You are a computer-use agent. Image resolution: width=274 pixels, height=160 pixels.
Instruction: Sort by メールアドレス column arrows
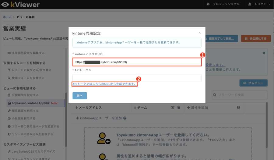[76, 108]
